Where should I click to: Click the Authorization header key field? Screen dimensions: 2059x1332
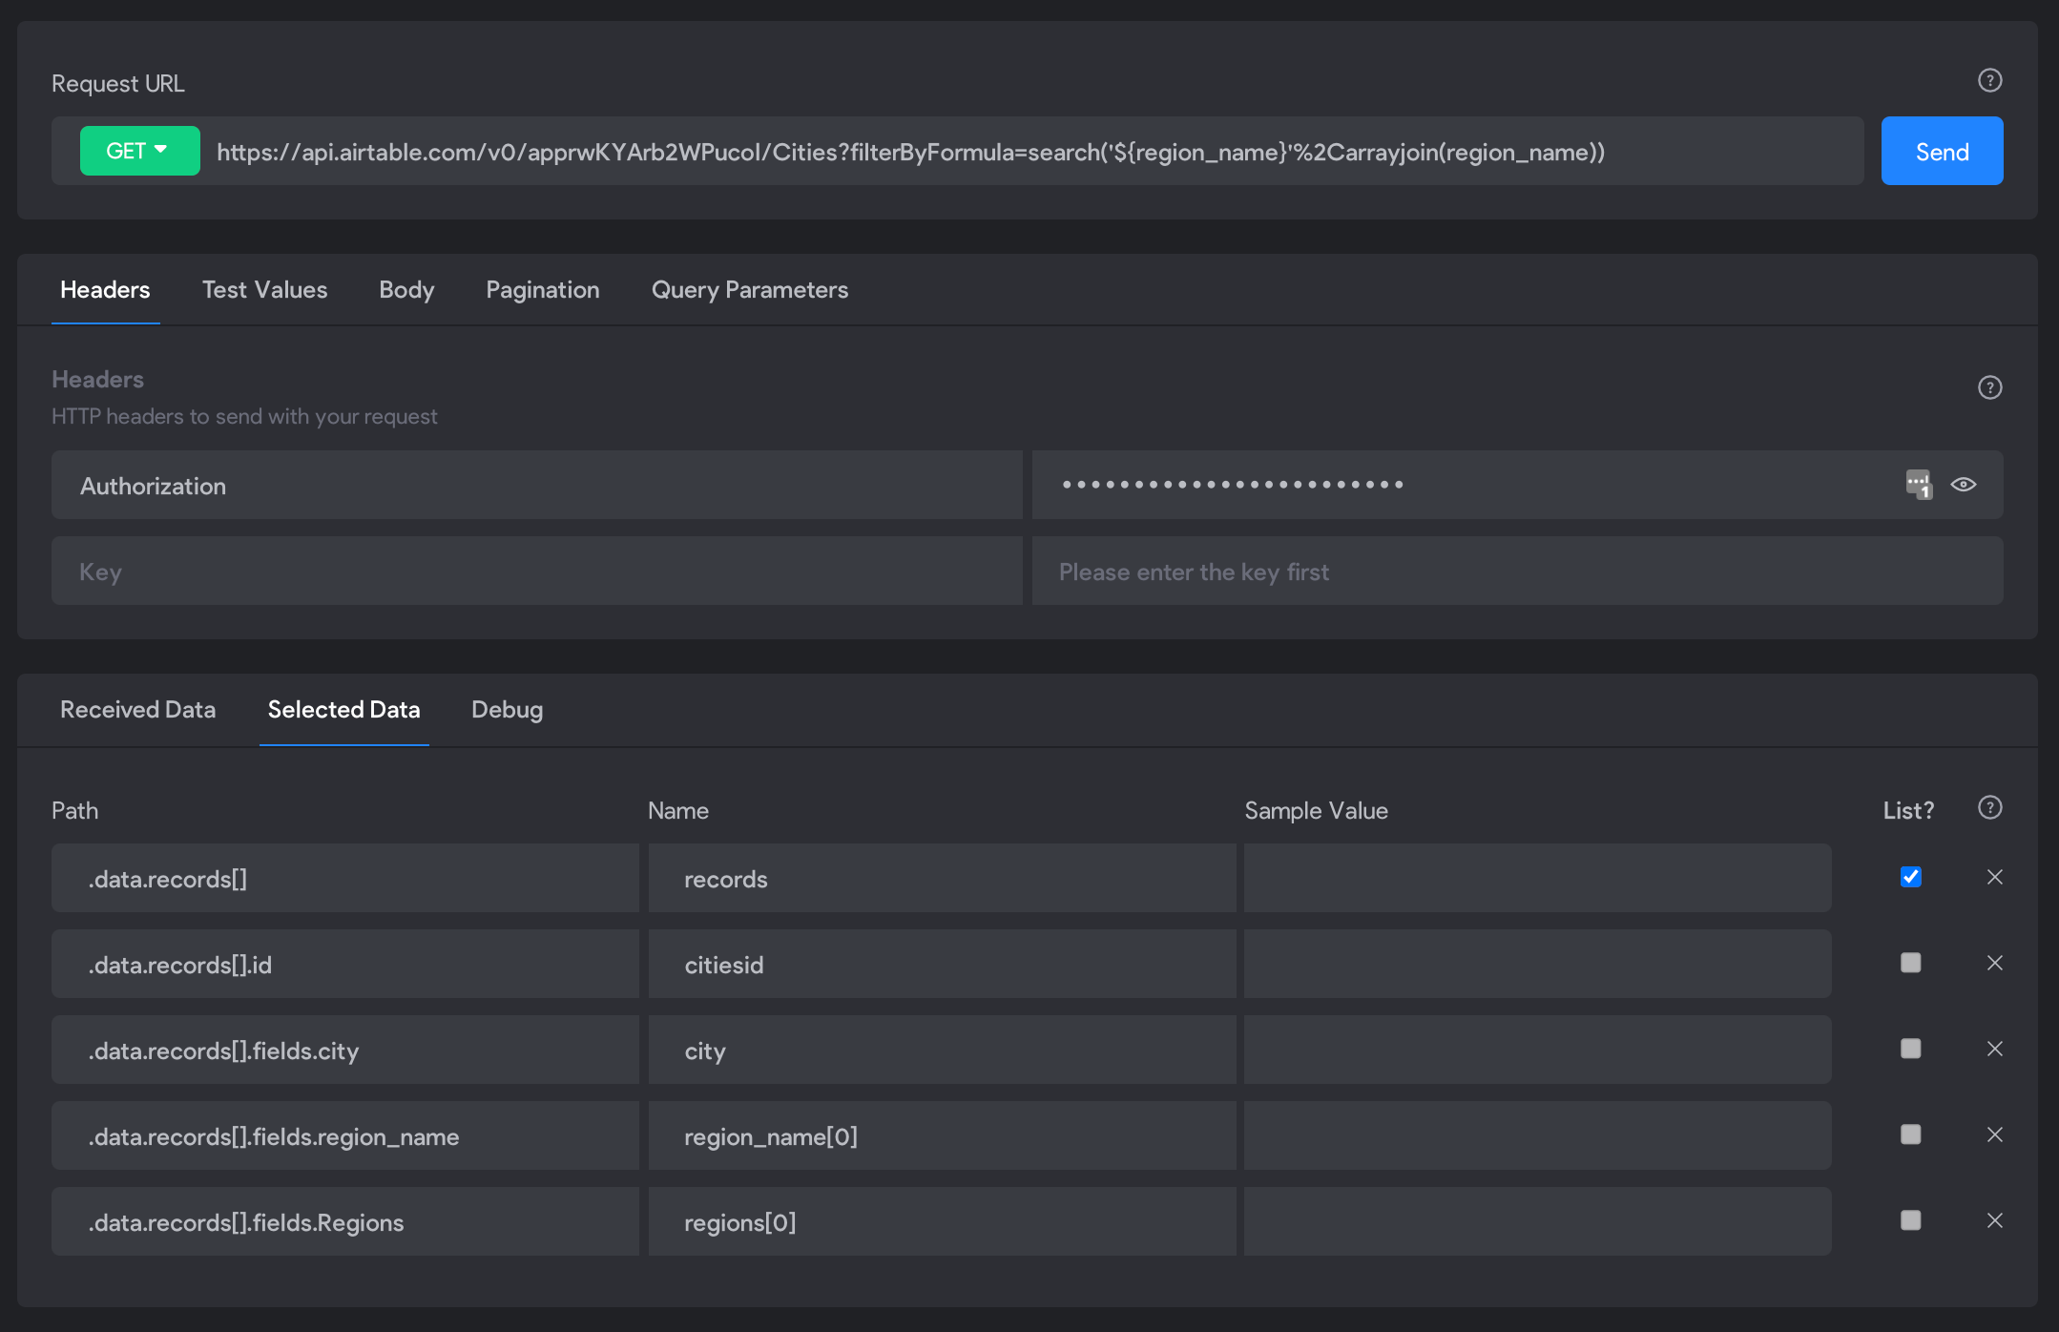536,486
